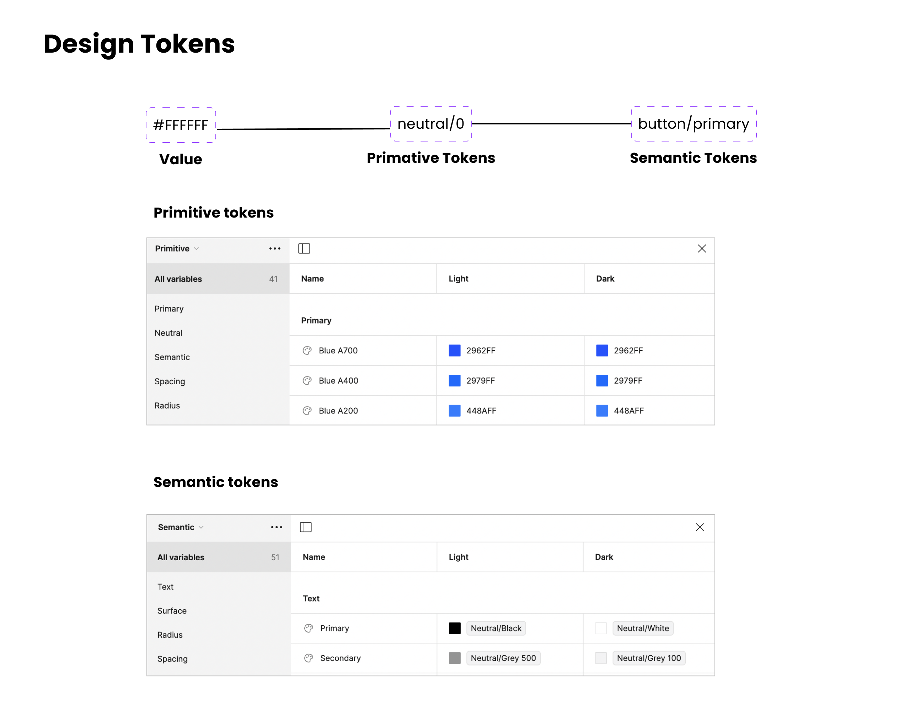Close the Semantic variables panel
The image size is (910, 711).
pyautogui.click(x=700, y=527)
